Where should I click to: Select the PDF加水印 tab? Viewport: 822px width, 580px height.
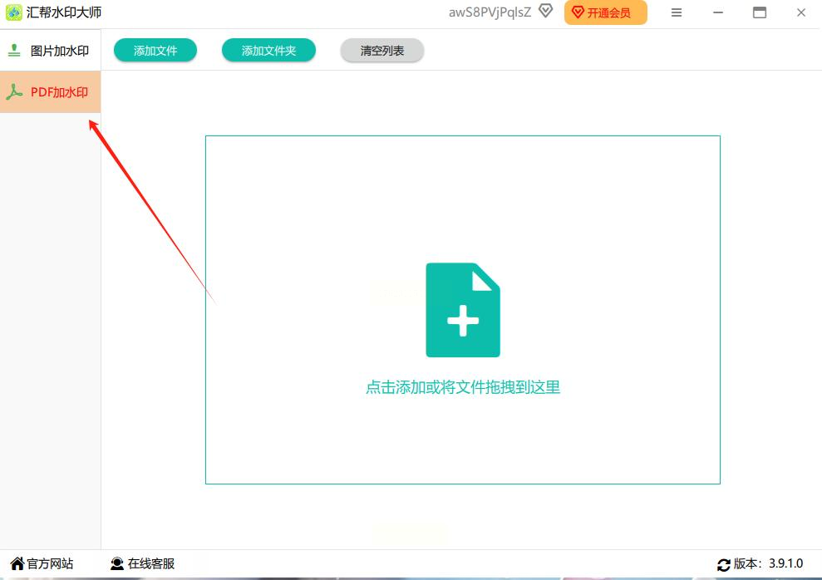tap(51, 91)
